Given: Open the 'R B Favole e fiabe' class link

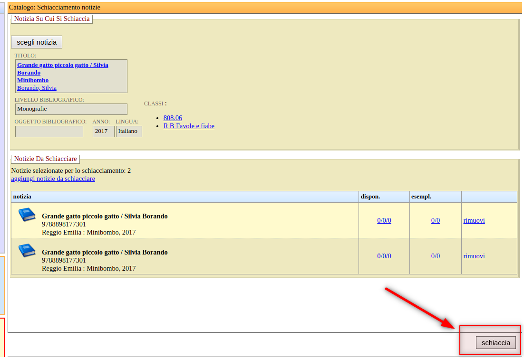Looking at the screenshot, I should tap(189, 126).
